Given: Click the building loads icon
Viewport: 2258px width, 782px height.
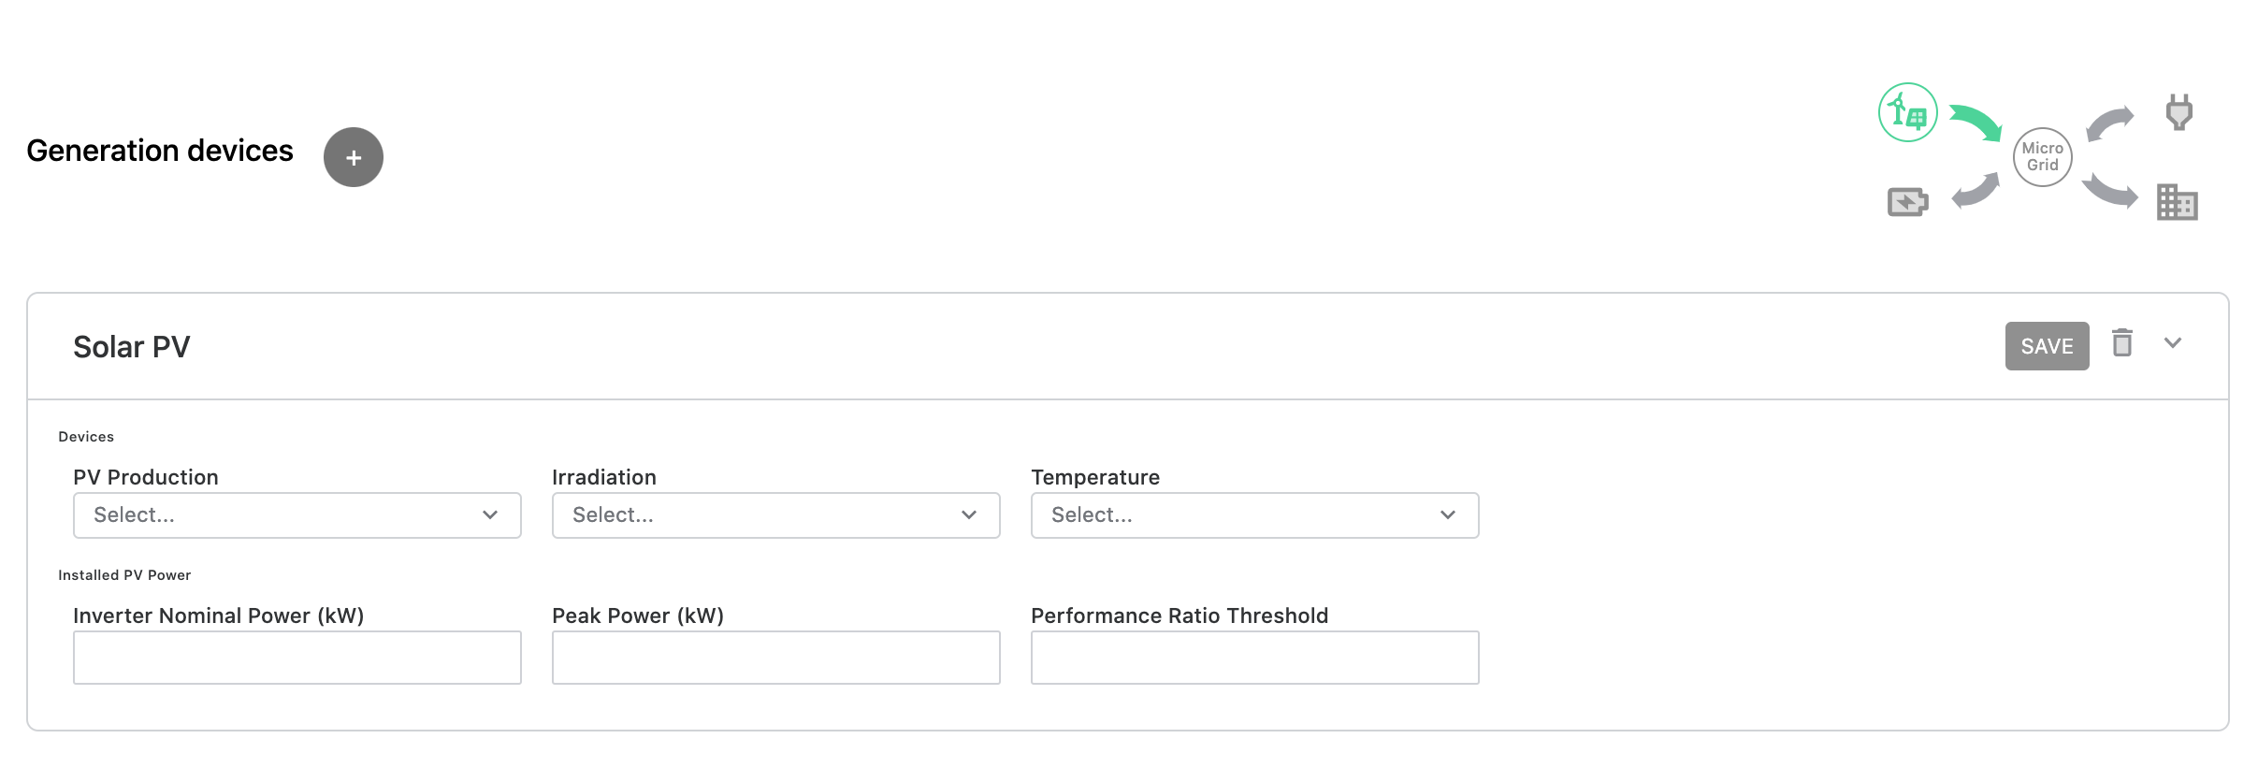Looking at the screenshot, I should (x=2178, y=201).
